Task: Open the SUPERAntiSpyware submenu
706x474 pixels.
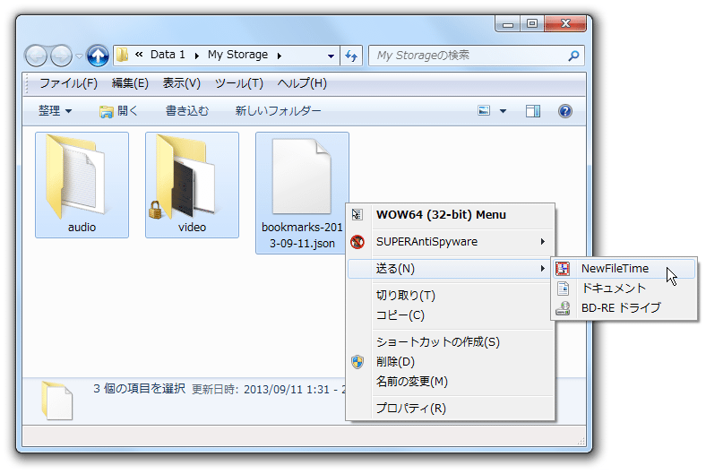Action: (451, 242)
